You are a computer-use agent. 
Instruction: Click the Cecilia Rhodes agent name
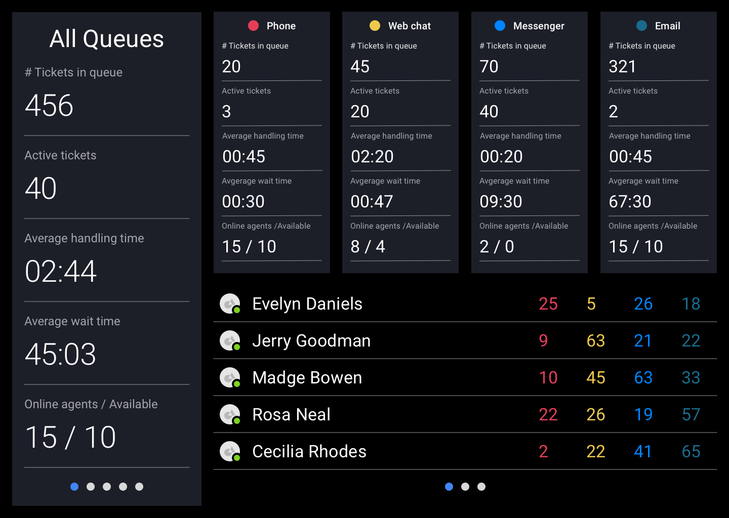pos(309,451)
